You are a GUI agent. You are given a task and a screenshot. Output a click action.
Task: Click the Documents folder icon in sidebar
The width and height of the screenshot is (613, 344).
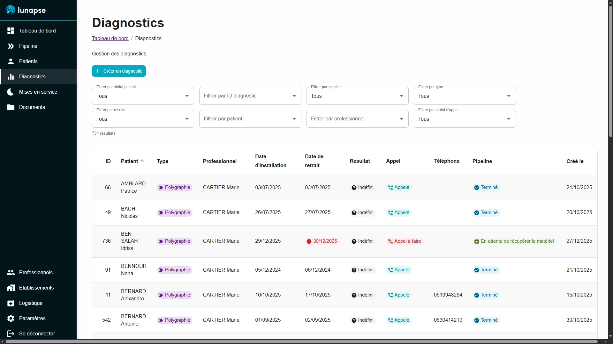pos(11,107)
